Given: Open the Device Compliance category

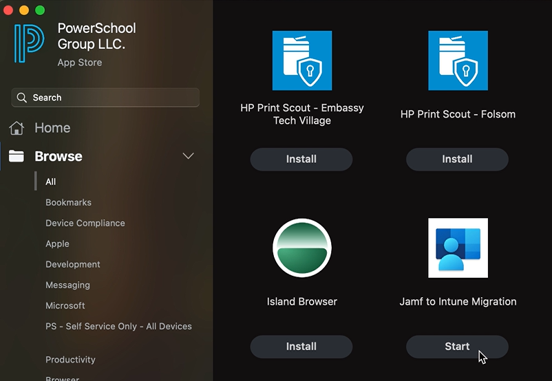Looking at the screenshot, I should (85, 223).
